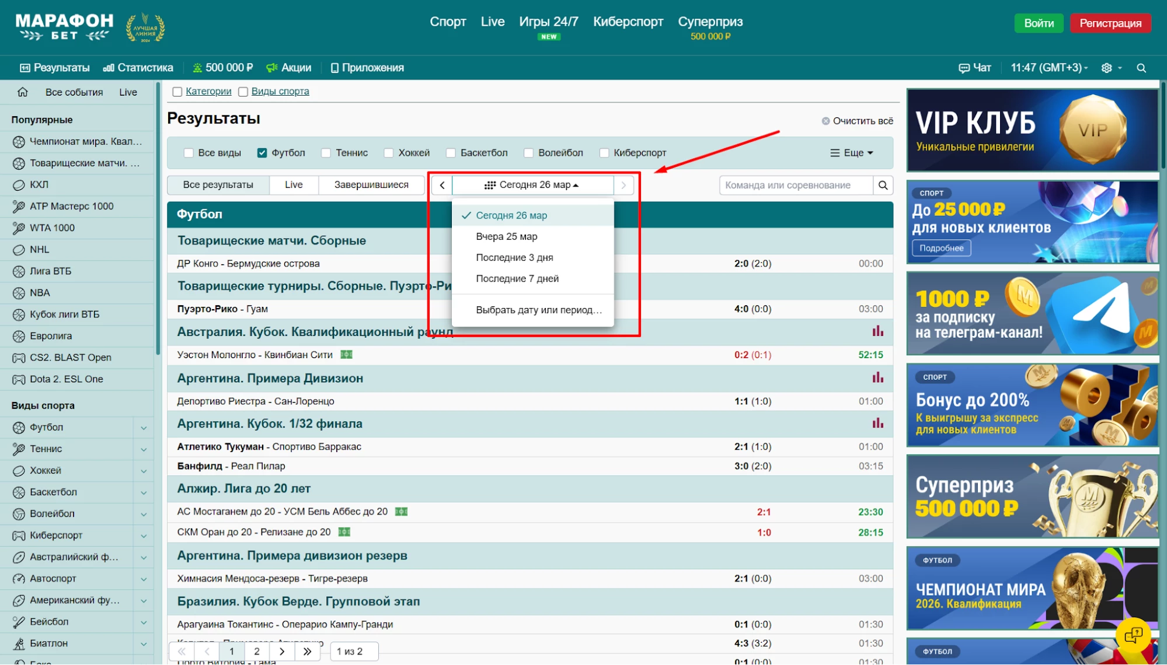
Task: Open statistics icon for Argentina Primera Division
Action: (x=877, y=378)
